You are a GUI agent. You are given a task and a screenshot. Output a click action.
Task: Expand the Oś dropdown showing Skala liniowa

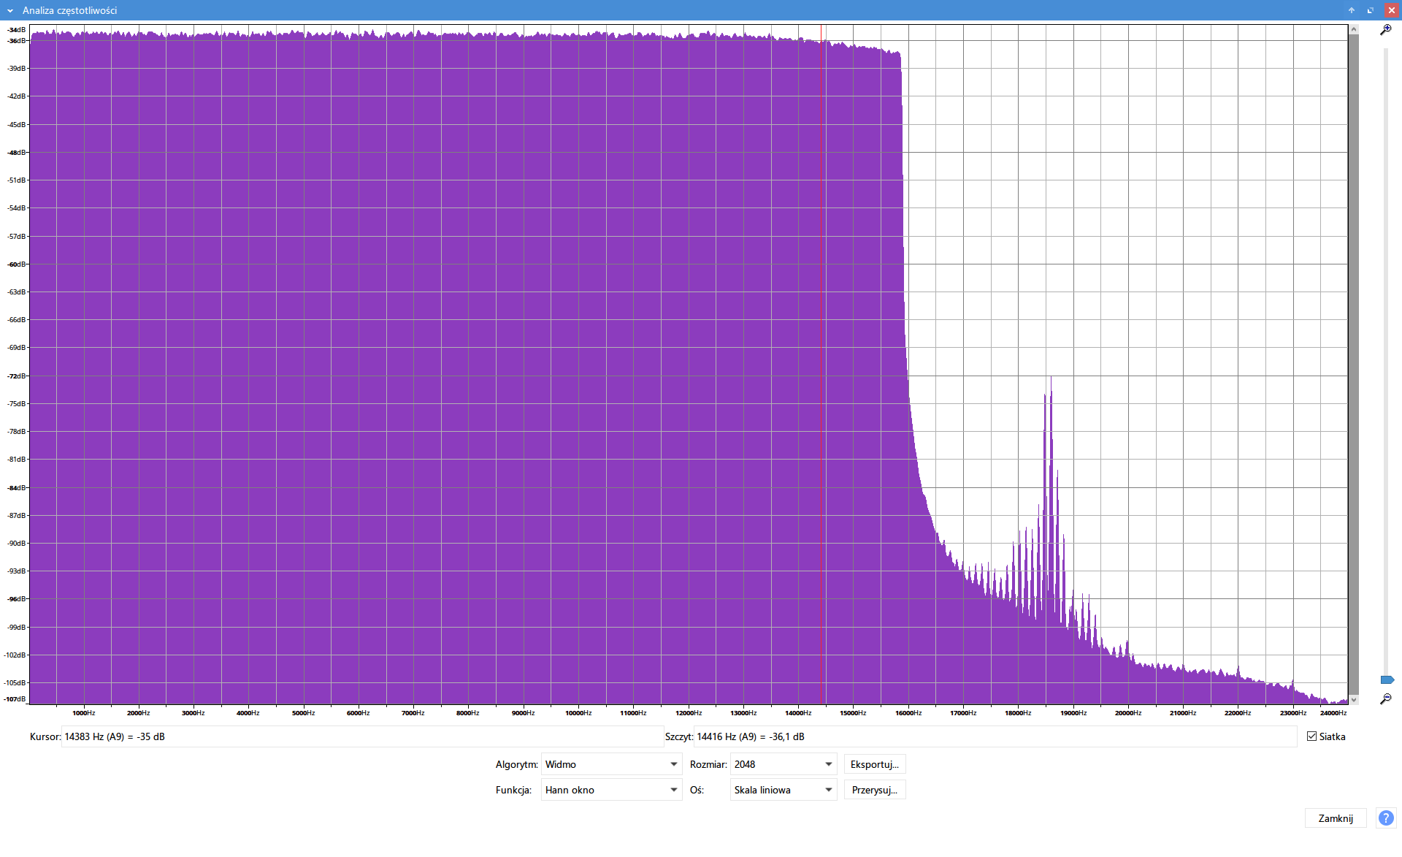coord(783,790)
